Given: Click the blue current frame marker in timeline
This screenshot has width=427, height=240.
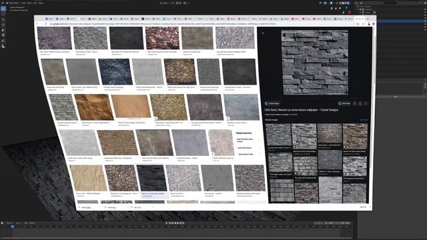Looking at the screenshot, I should 13,227.
